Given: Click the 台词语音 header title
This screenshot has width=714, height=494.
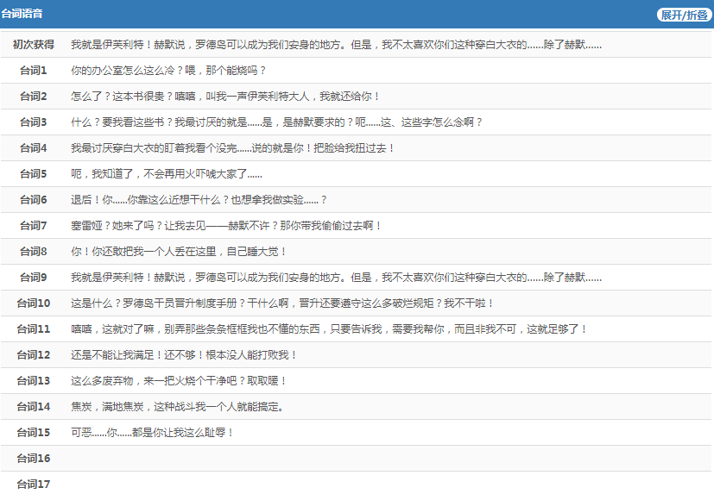Looking at the screenshot, I should click(22, 15).
